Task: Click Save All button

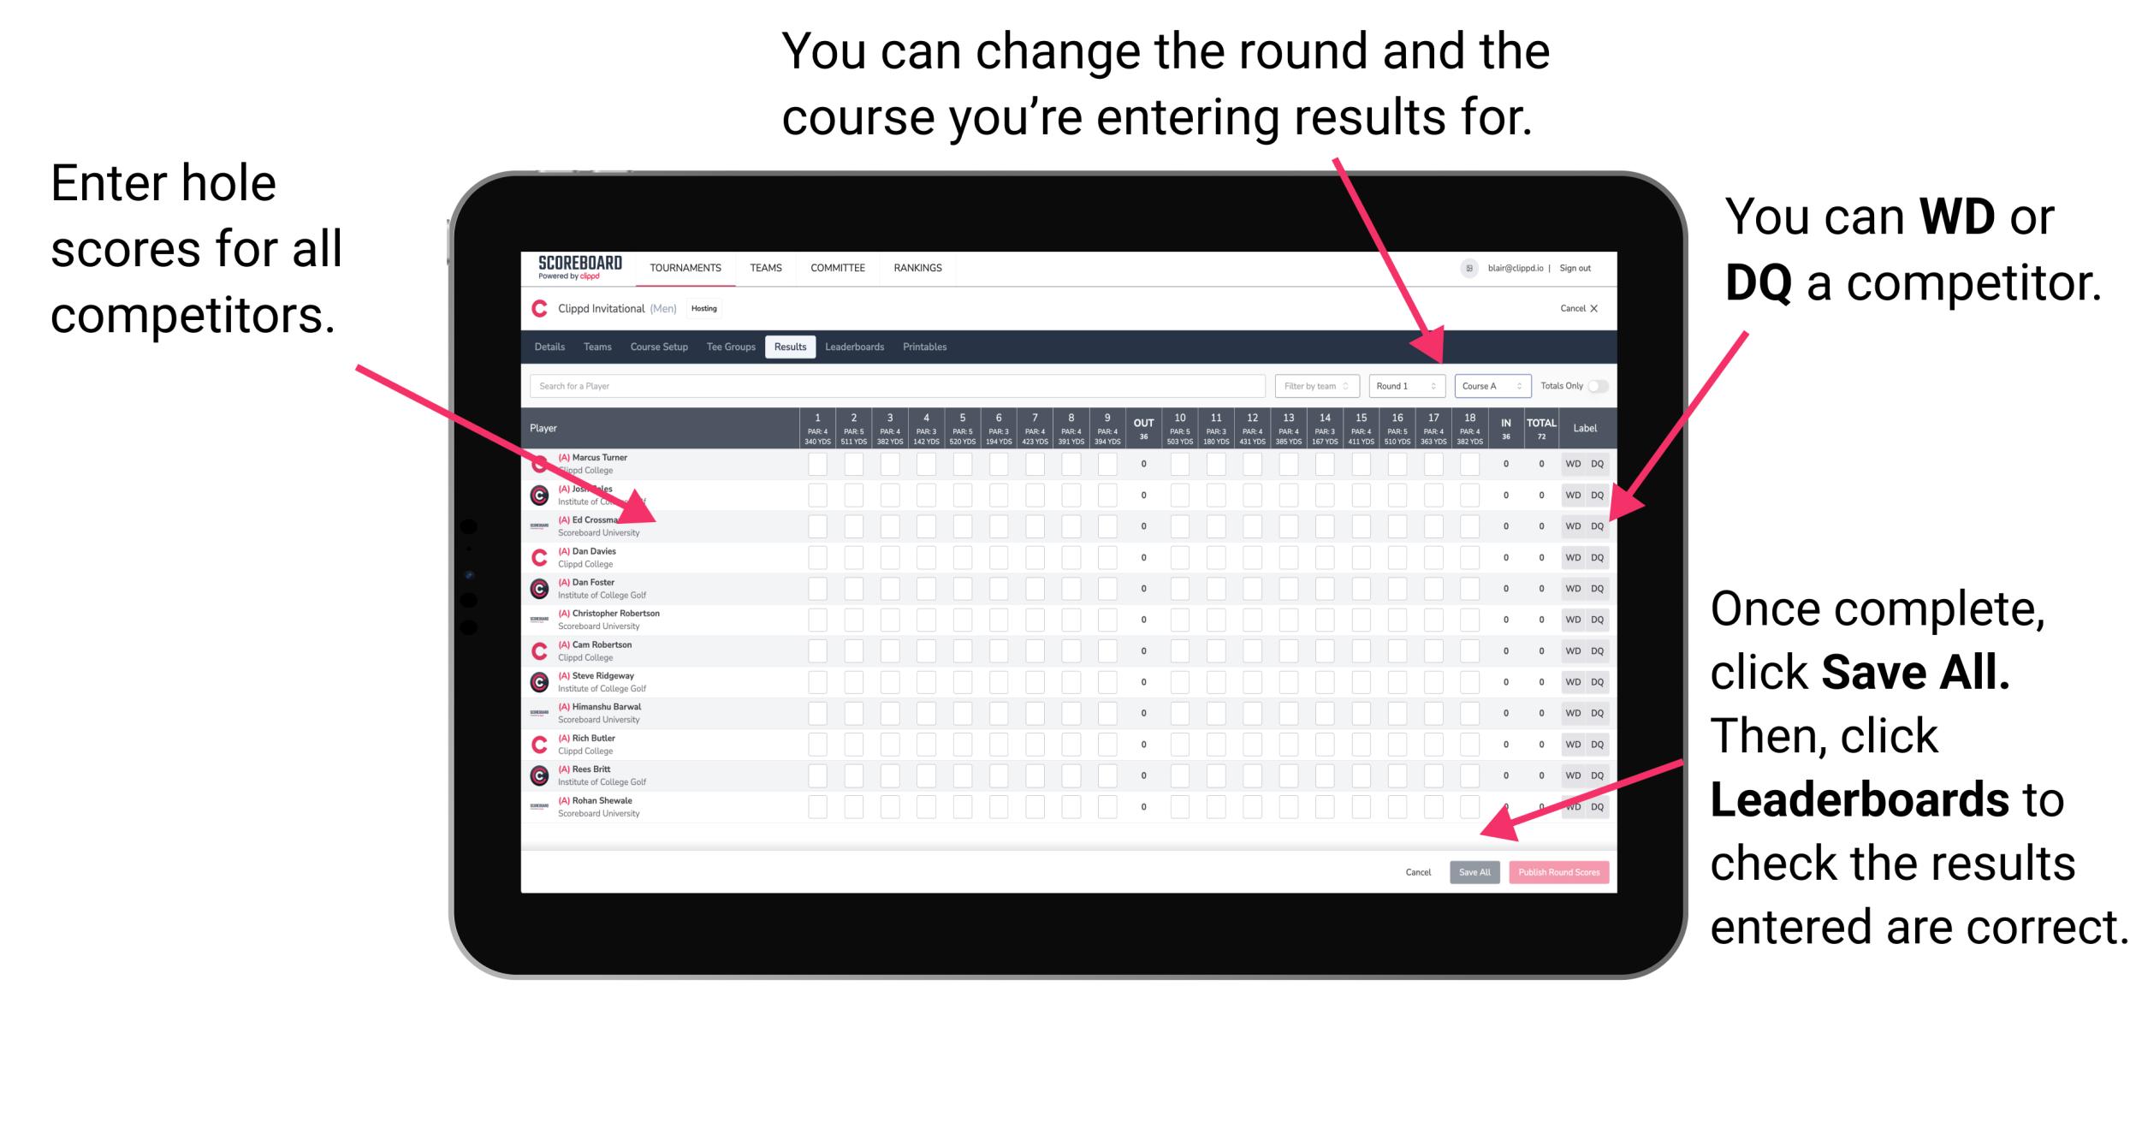Action: (x=1474, y=872)
